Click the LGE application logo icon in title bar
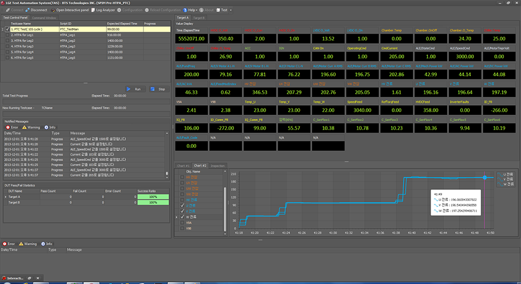The height and width of the screenshot is (284, 521). point(3,3)
